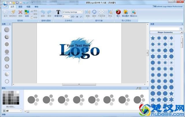Screen dimensions: 185x117
Task: Apply the circled A text effect
Action: tap(7, 67)
